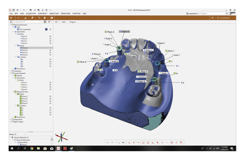This screenshot has height=160, width=245.
Task: Expand the Report Pages tree node
Action: tap(10, 122)
